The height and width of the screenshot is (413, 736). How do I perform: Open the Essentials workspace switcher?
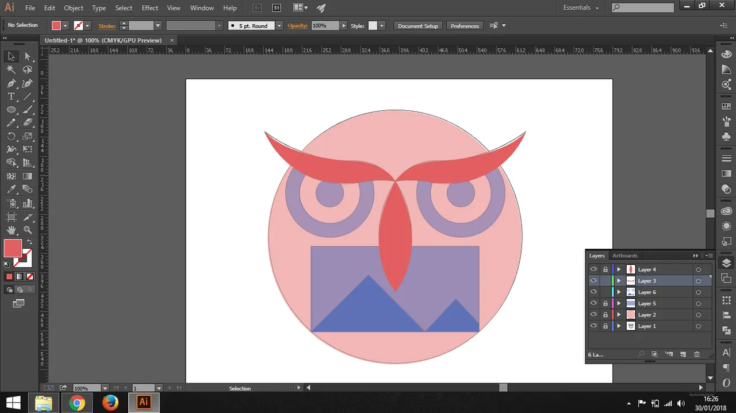point(581,7)
